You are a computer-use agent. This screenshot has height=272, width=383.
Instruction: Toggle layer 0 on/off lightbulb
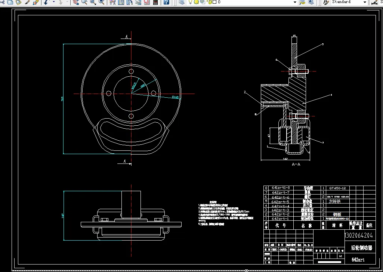pyautogui.click(x=190, y=2)
